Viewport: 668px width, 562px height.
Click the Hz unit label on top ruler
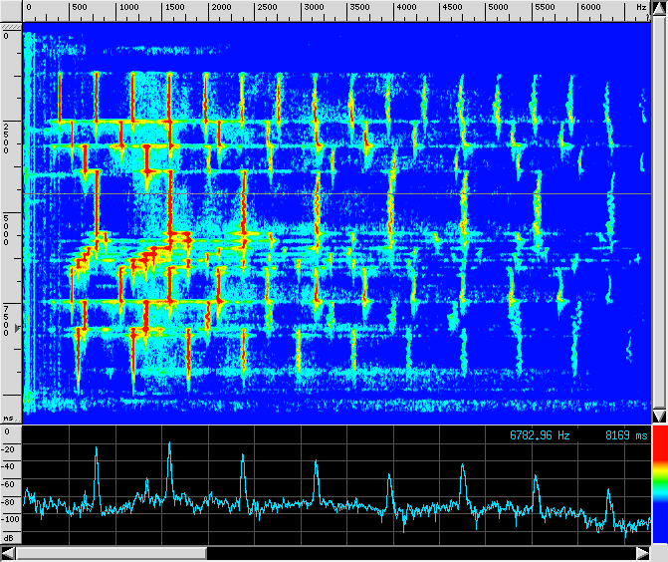[641, 8]
